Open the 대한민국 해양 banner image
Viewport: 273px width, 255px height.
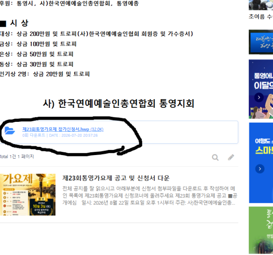261,42
